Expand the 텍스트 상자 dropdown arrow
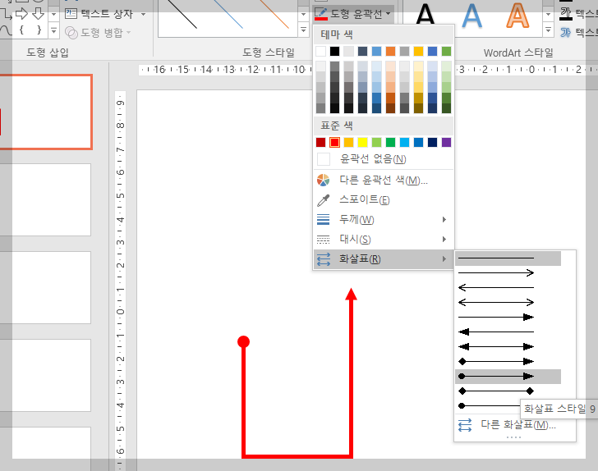 [x=144, y=15]
